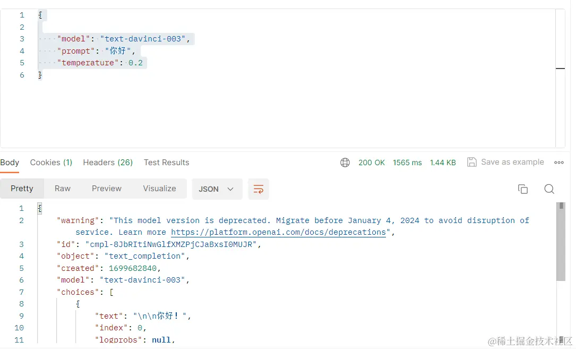Click the save response disk icon
Image resolution: width=576 pixels, height=350 pixels.
pos(471,162)
